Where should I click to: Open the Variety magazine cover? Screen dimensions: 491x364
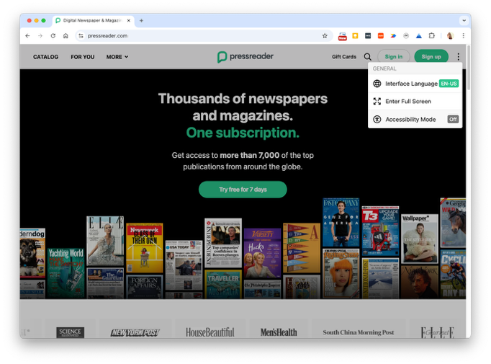(262, 253)
